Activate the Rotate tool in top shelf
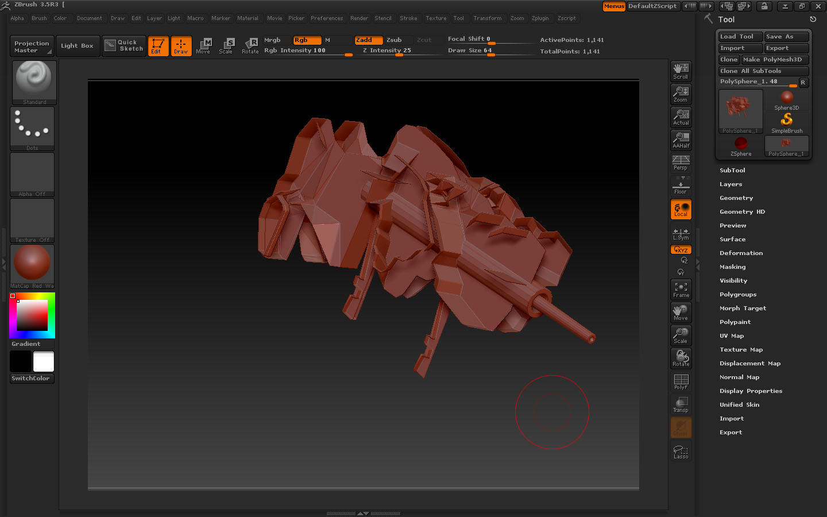 pyautogui.click(x=250, y=46)
